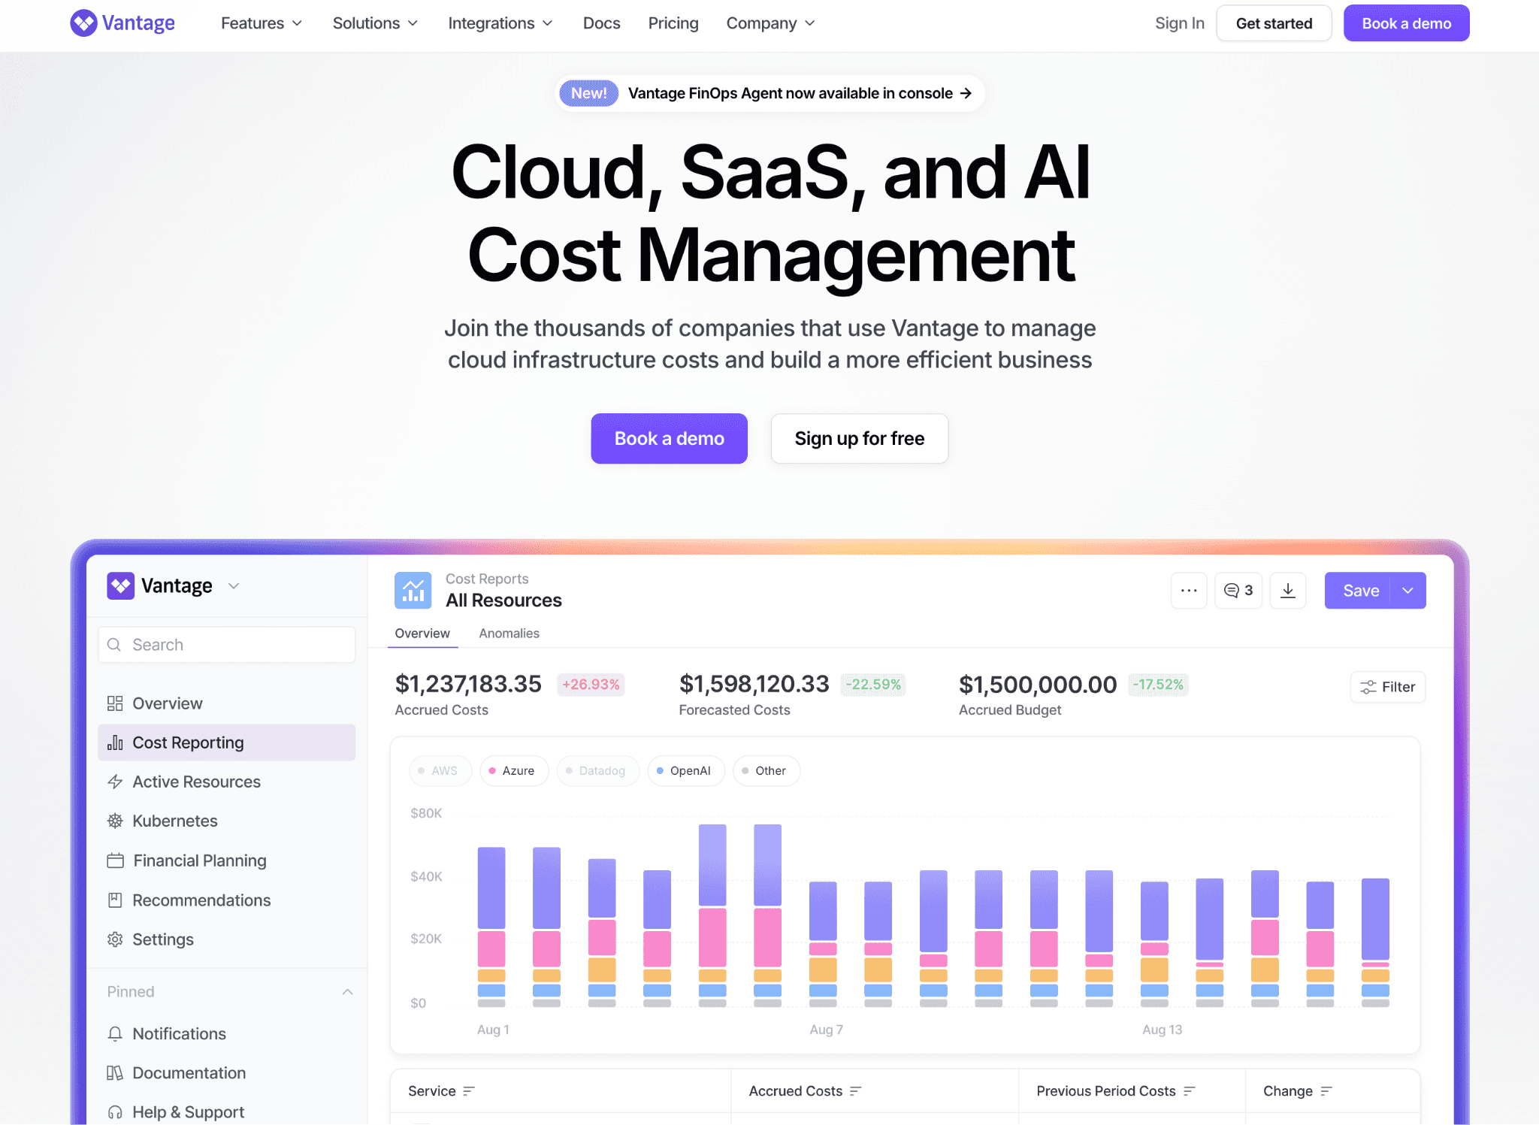Expand the Solutions dropdown in the navbar

pyautogui.click(x=375, y=23)
